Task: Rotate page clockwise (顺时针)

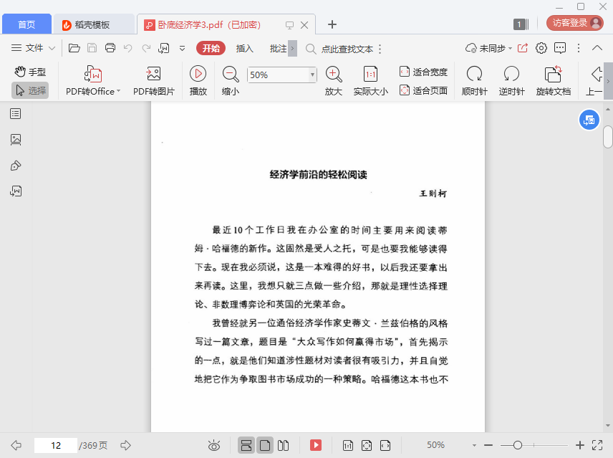Action: [474, 81]
